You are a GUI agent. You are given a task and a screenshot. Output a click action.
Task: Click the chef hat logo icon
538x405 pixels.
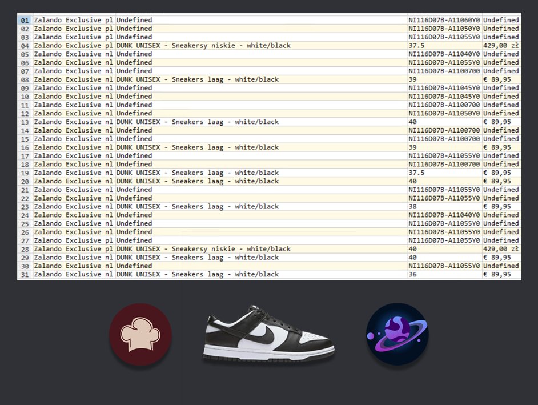[x=140, y=334]
